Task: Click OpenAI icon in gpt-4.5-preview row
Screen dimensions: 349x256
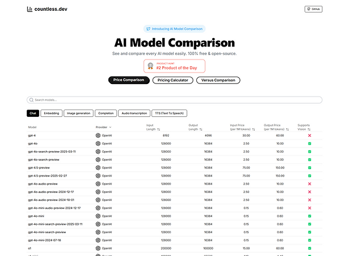Action: pyautogui.click(x=98, y=167)
